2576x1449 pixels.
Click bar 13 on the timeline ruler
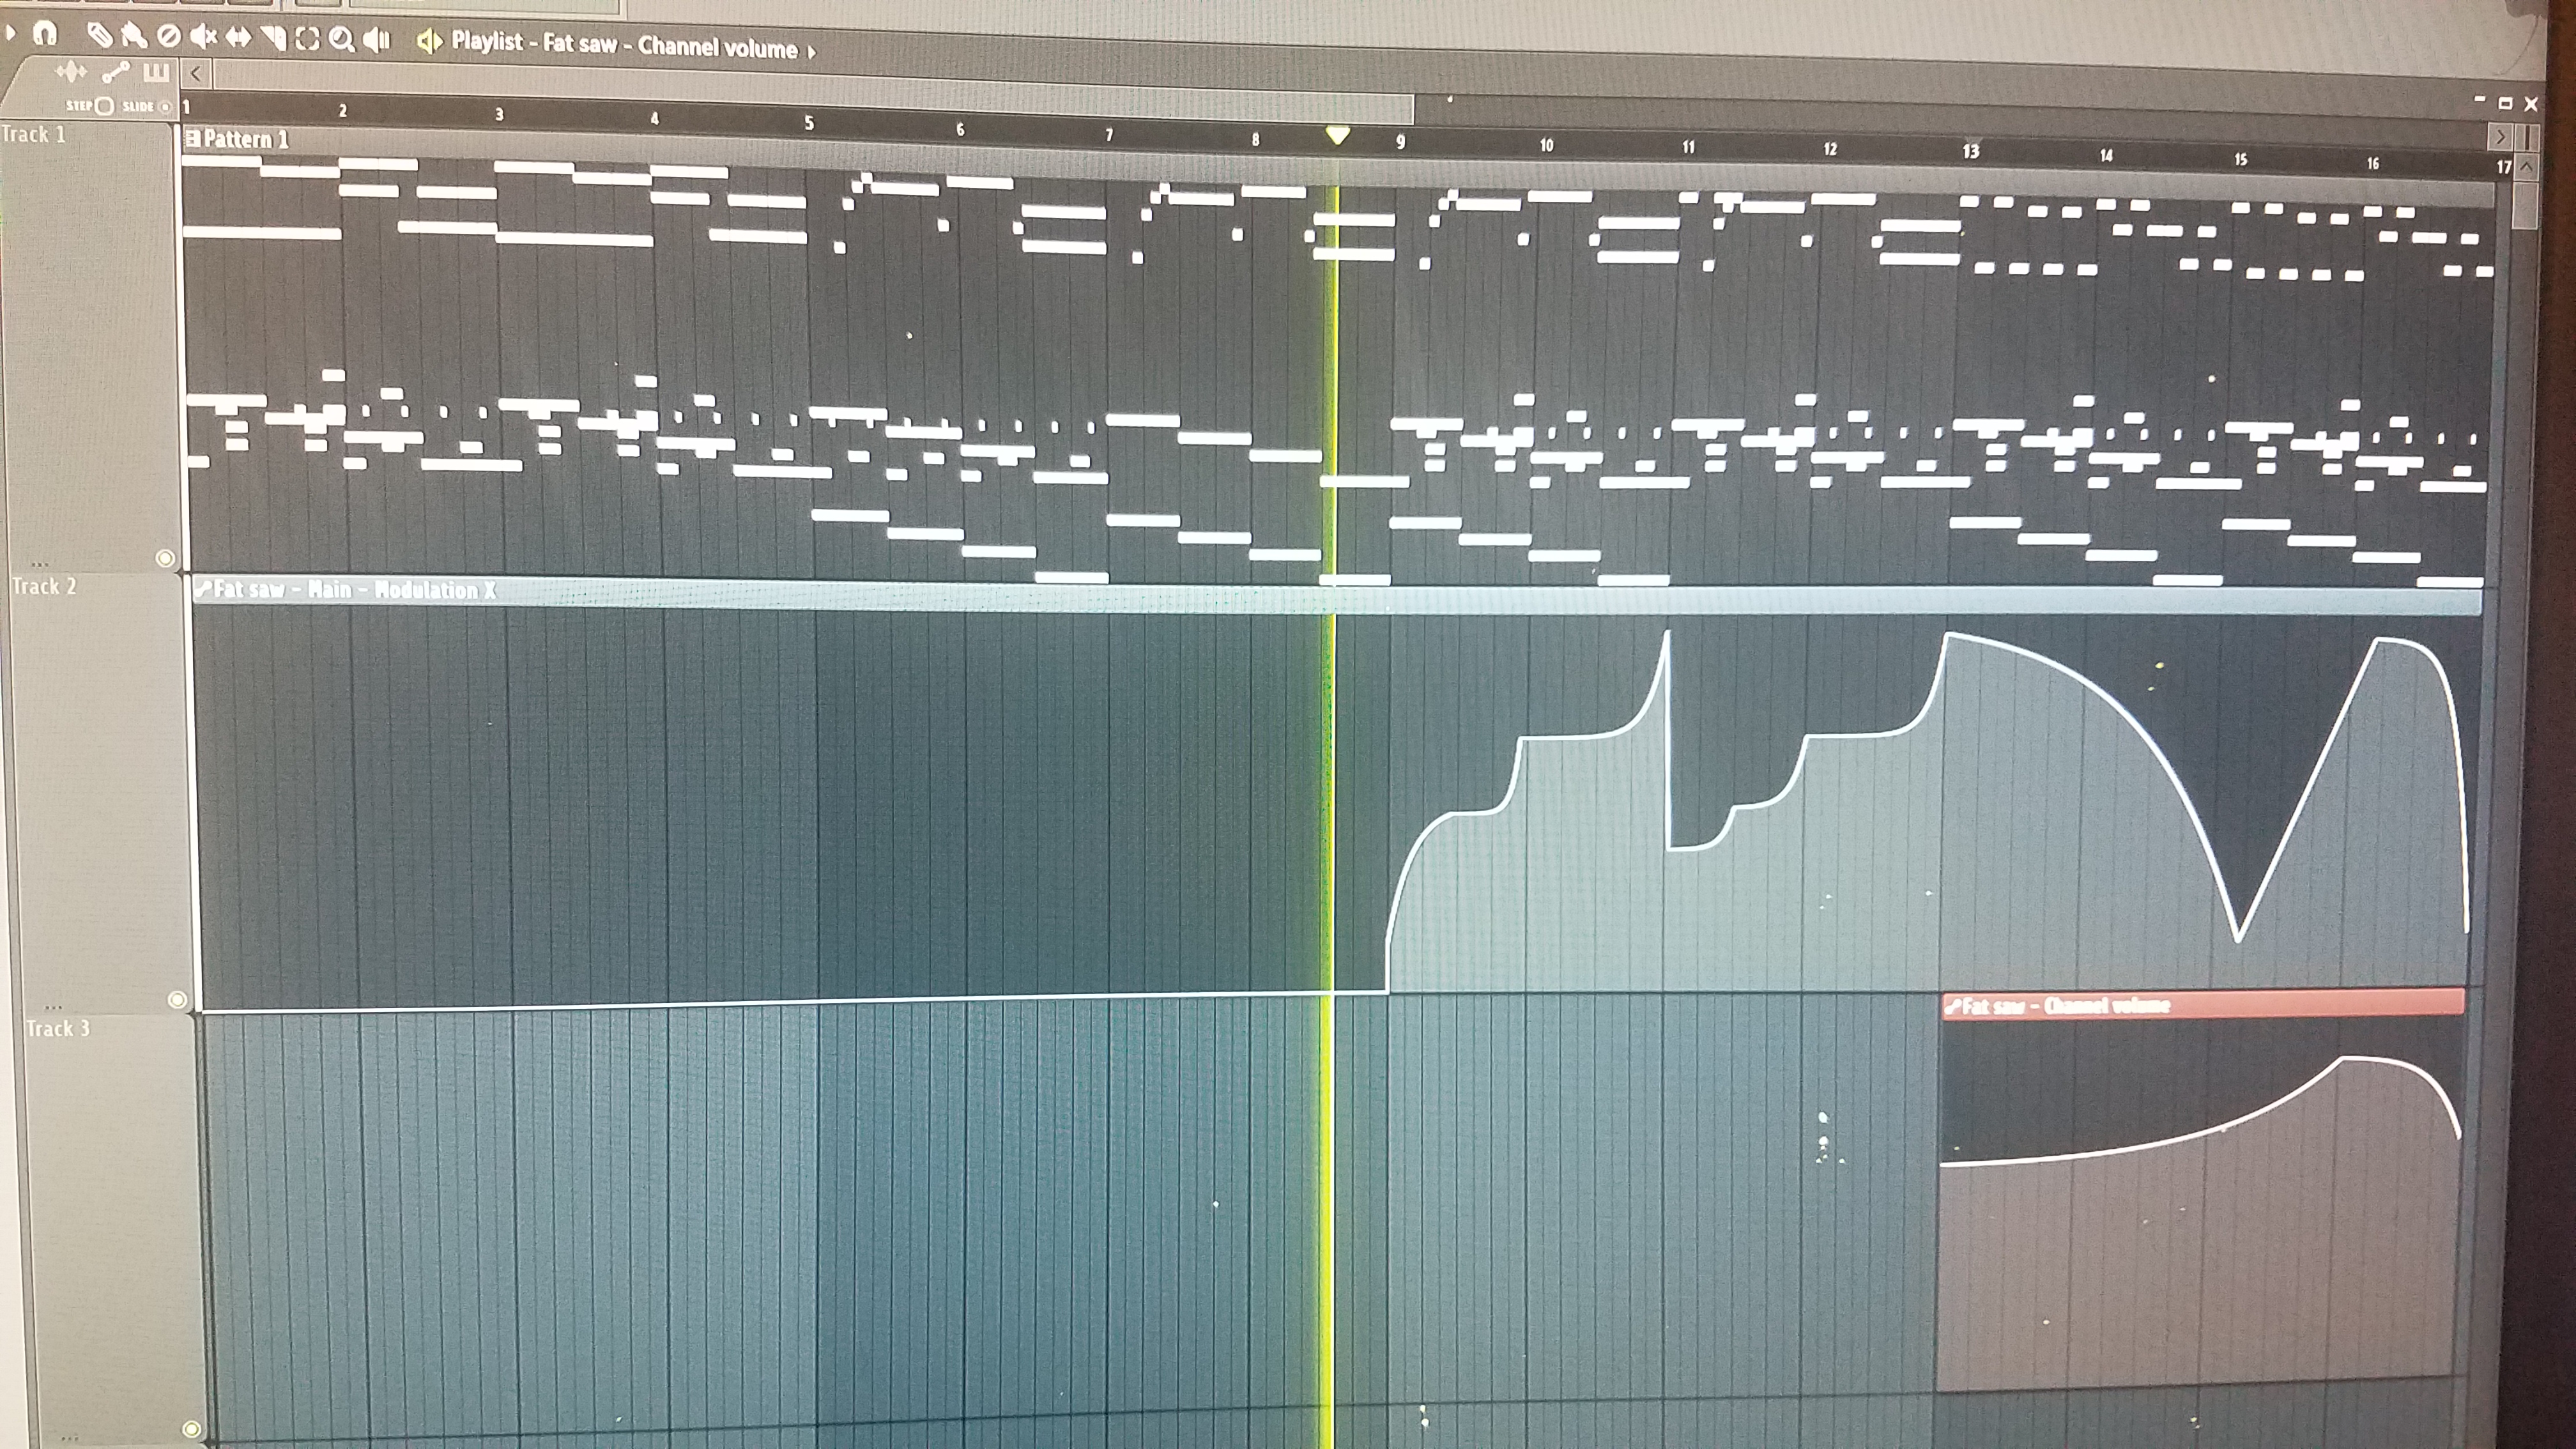[1970, 151]
